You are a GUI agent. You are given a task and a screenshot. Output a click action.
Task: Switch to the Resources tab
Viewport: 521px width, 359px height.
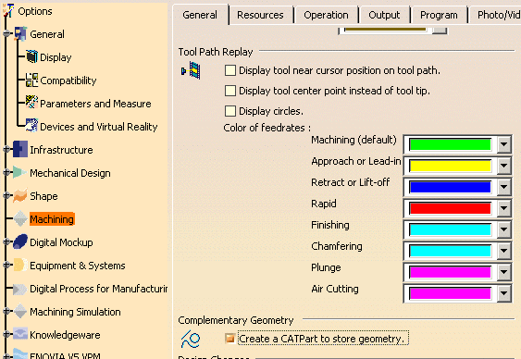(260, 15)
